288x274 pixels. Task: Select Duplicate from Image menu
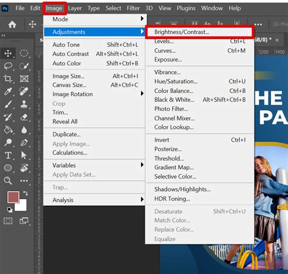[x=94, y=135]
